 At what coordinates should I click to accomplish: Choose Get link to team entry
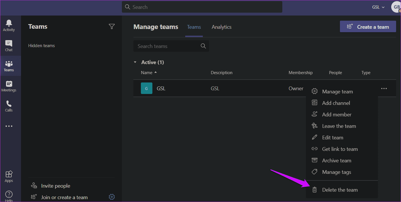342,149
